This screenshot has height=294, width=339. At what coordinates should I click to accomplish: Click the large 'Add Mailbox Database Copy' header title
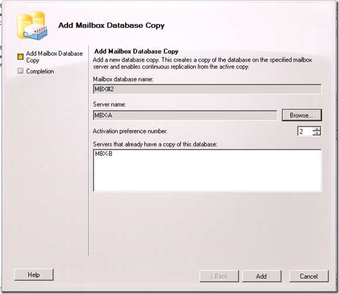(111, 26)
